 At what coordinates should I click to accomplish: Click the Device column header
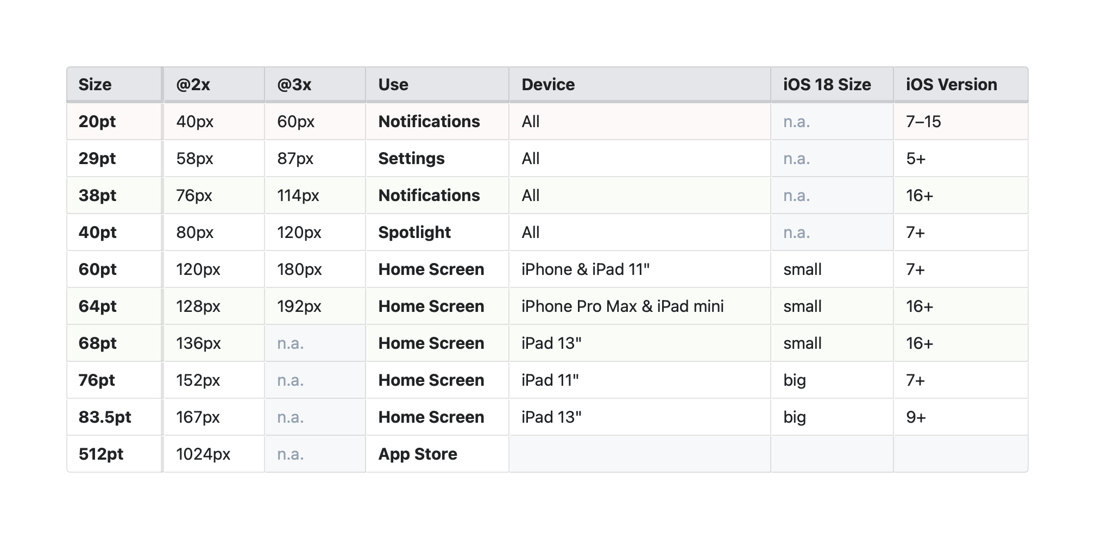tap(548, 85)
